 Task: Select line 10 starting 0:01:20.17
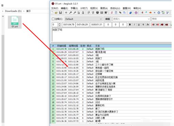(x=111, y=77)
